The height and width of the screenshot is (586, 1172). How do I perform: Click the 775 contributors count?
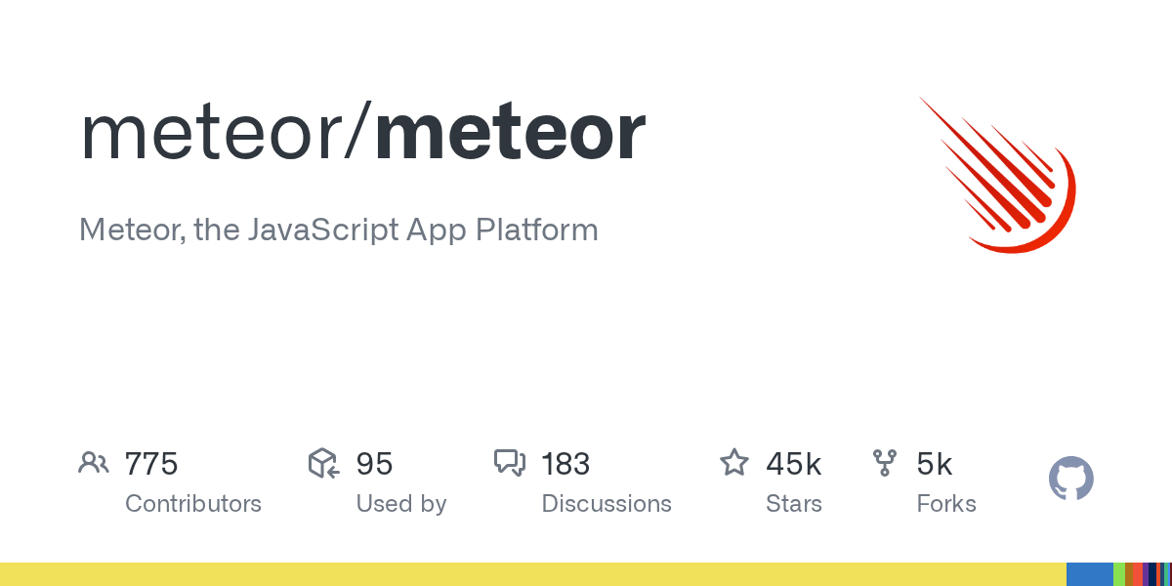[151, 464]
